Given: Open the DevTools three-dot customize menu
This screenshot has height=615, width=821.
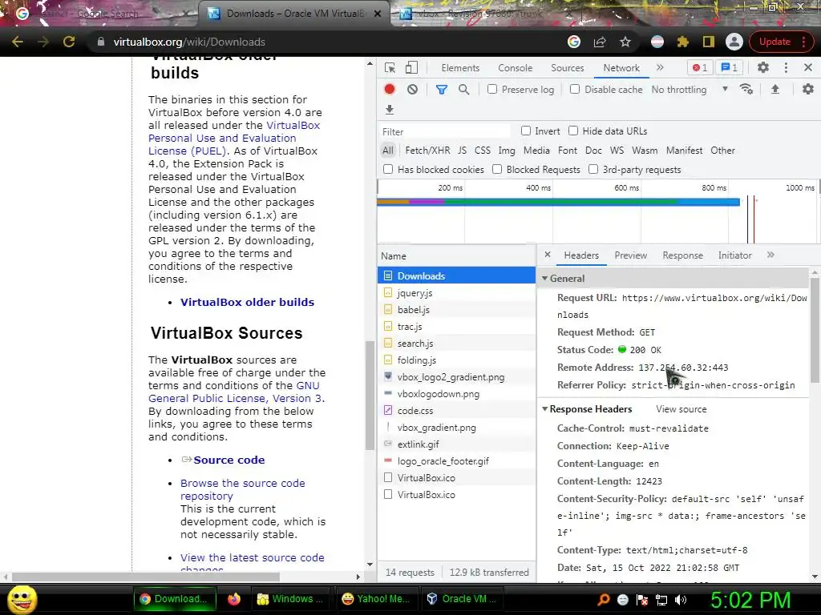Looking at the screenshot, I should tap(786, 67).
